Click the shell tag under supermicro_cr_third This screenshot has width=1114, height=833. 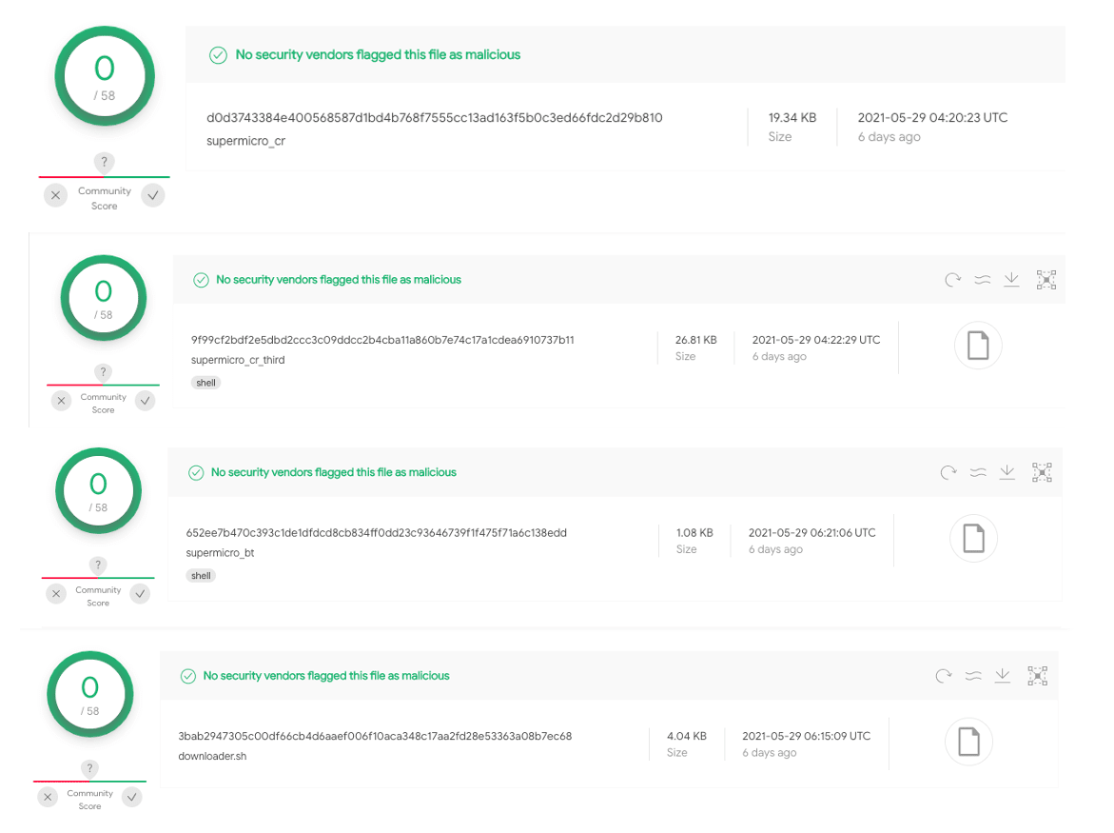[x=205, y=383]
